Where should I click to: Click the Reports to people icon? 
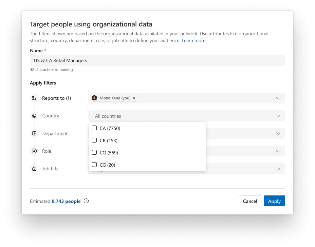pyautogui.click(x=34, y=98)
